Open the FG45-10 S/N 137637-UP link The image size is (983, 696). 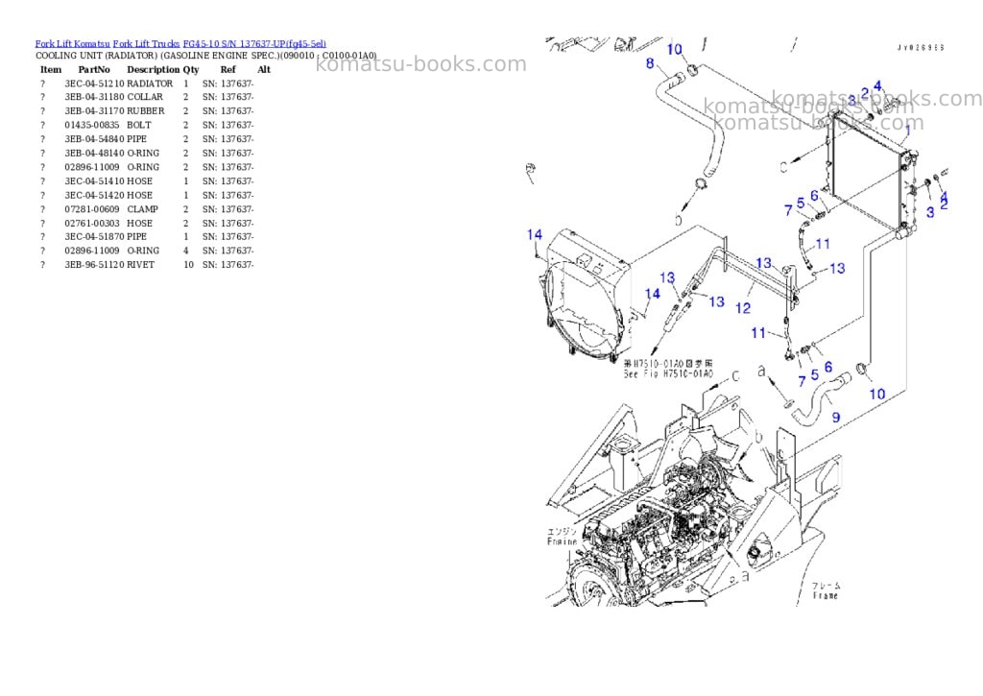click(x=254, y=44)
